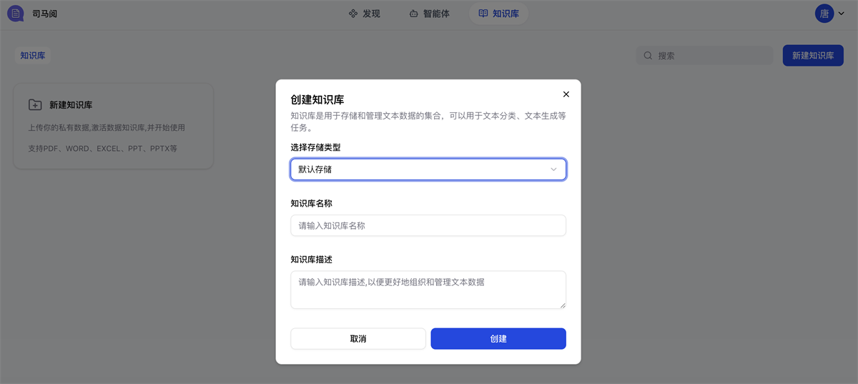The height and width of the screenshot is (384, 858).
Task: Click the 唐 user avatar
Action: coord(824,13)
